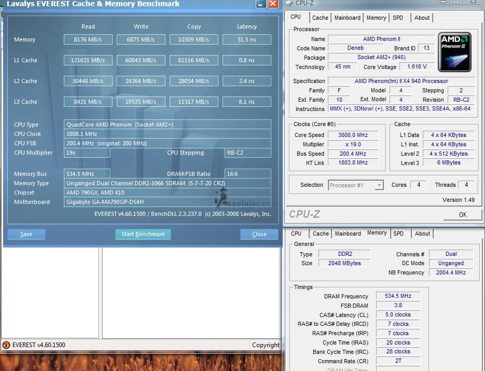Show the About tab in CPU-Z processor window
The width and height of the screenshot is (485, 371).
click(x=422, y=18)
